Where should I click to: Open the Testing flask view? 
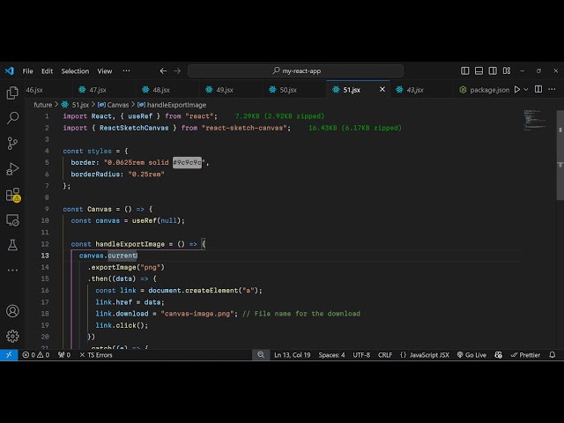coord(12,245)
